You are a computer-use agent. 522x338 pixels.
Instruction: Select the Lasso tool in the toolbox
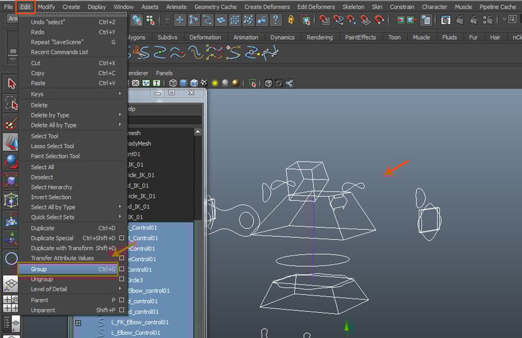(11, 102)
